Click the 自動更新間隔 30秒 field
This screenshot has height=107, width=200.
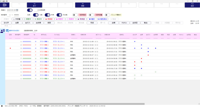(x=36, y=31)
